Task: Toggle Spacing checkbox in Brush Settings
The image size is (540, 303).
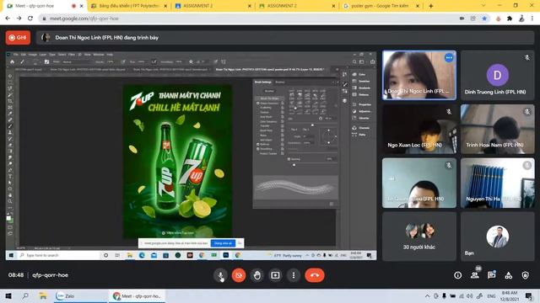Action: (289, 159)
